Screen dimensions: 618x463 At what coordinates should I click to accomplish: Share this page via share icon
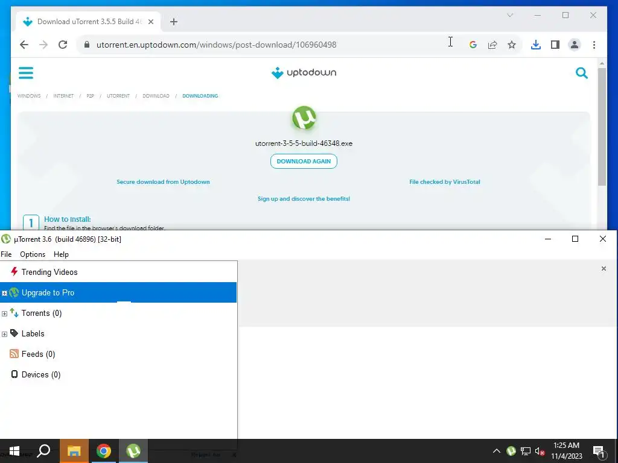pyautogui.click(x=492, y=45)
